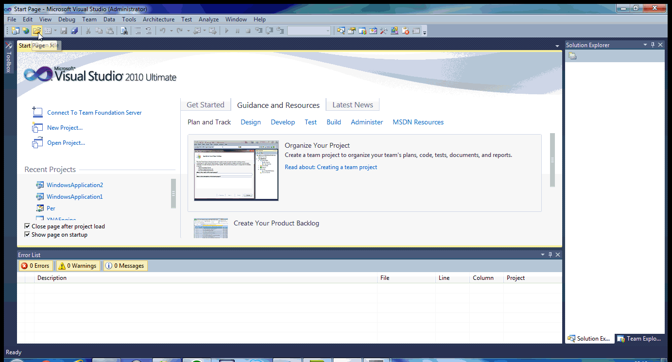
Task: Click the Redo arrow icon
Action: pyautogui.click(x=180, y=31)
